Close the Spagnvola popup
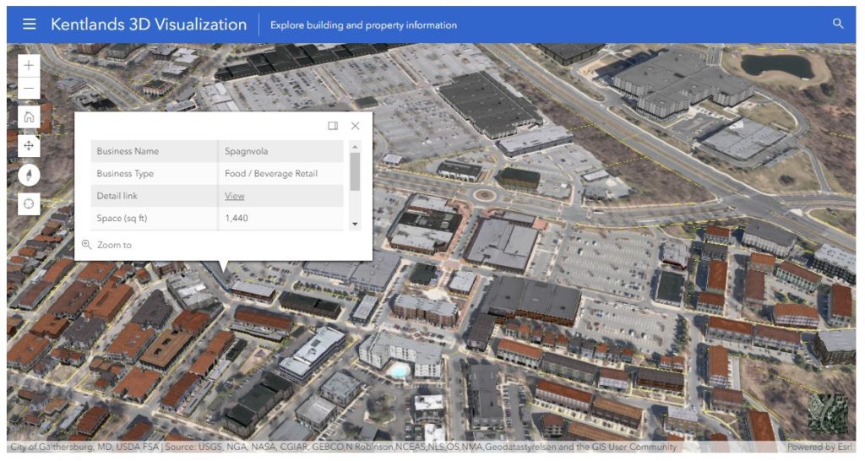Viewport: 865px width, 461px height. (x=356, y=126)
